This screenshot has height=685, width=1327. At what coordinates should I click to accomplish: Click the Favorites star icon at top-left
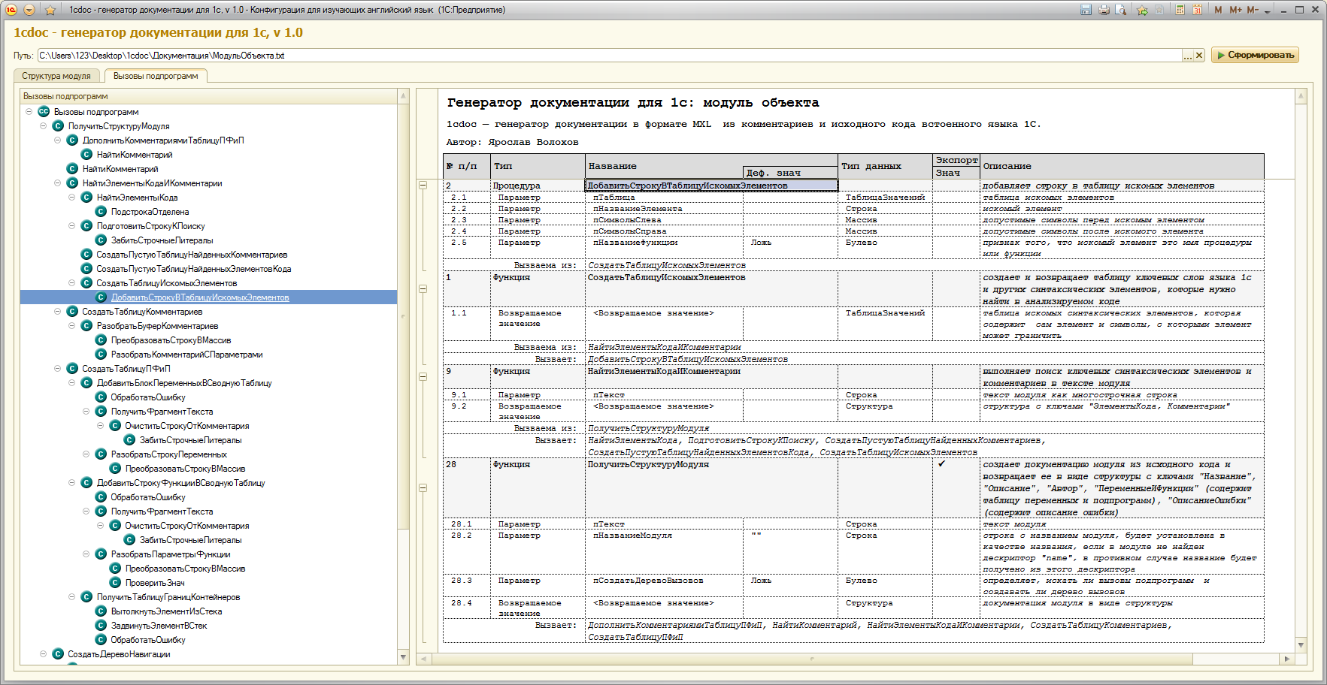tap(50, 10)
